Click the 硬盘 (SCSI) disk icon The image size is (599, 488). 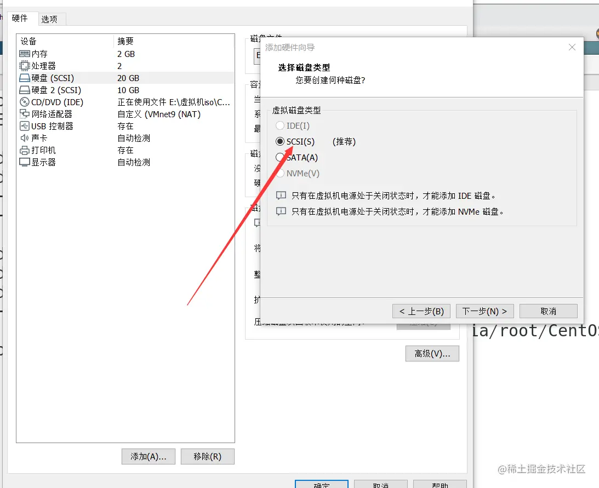pos(25,78)
